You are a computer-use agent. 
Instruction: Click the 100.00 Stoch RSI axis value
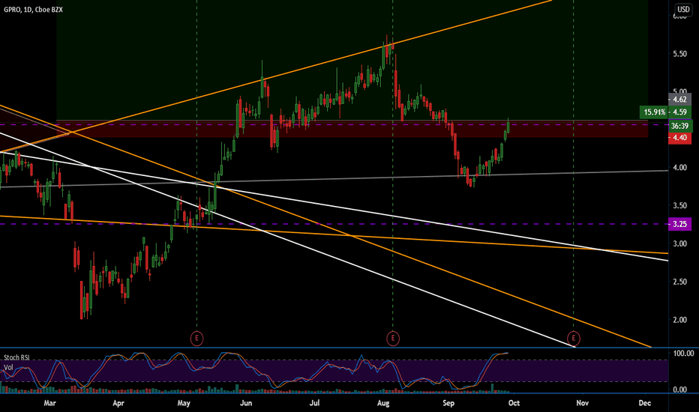pyautogui.click(x=683, y=354)
